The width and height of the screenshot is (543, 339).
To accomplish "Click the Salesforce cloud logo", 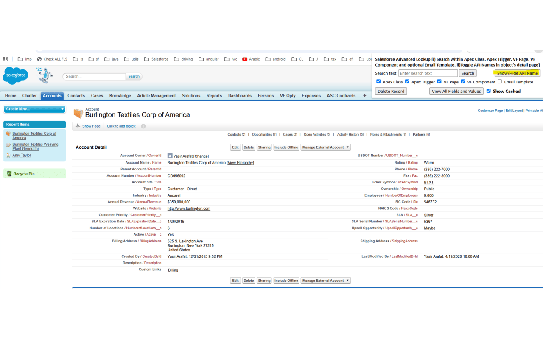I will (x=15, y=76).
